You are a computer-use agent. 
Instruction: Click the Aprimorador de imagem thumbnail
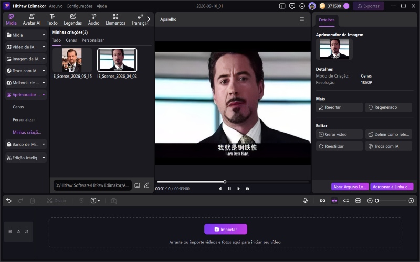[334, 49]
